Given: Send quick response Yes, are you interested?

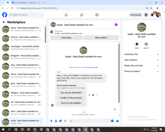Looking at the screenshot, I should point(71,93).
